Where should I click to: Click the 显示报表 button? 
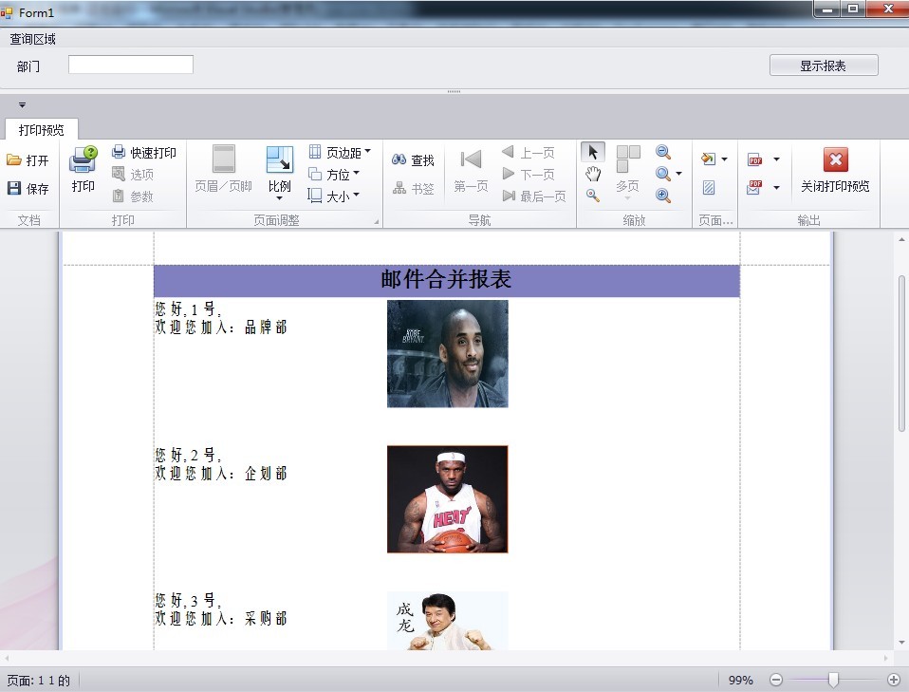(x=823, y=65)
